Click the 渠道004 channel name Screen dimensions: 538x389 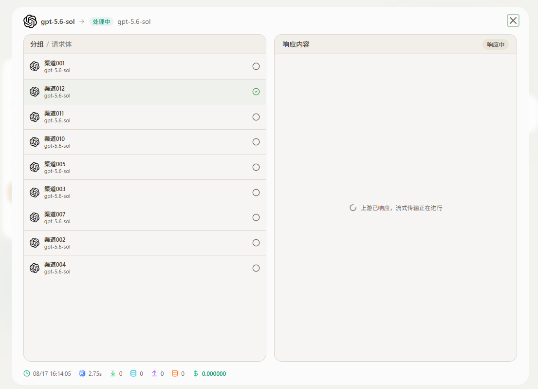point(55,265)
